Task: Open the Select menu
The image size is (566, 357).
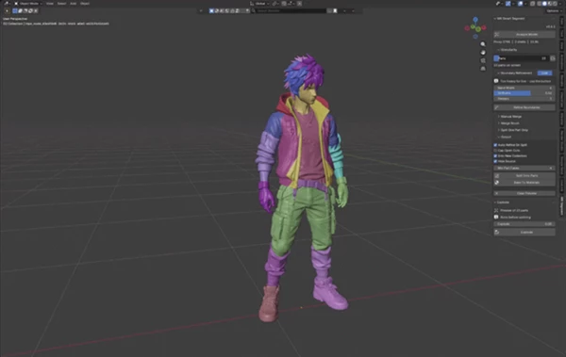Action: coord(61,3)
